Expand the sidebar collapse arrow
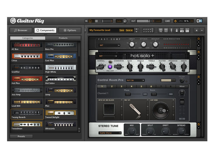This screenshot has width=214, height=160. coord(85,30)
